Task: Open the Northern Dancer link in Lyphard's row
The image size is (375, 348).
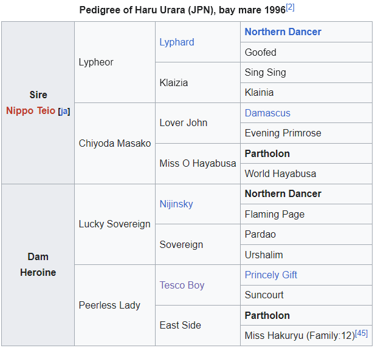Action: 283,32
